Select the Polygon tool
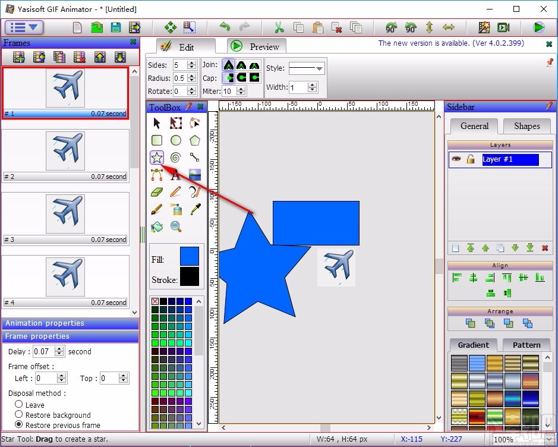 195,140
